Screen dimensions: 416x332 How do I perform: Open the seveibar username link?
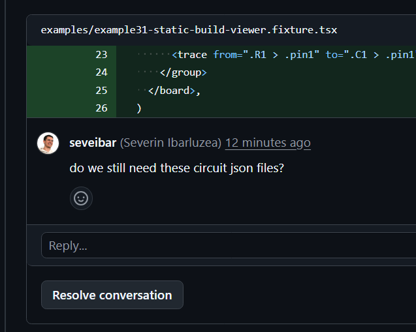pyautogui.click(x=93, y=143)
